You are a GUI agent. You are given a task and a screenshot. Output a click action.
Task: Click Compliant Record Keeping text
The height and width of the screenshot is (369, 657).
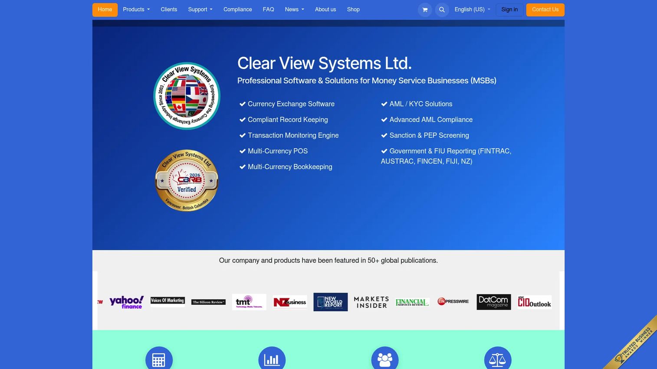tap(288, 120)
